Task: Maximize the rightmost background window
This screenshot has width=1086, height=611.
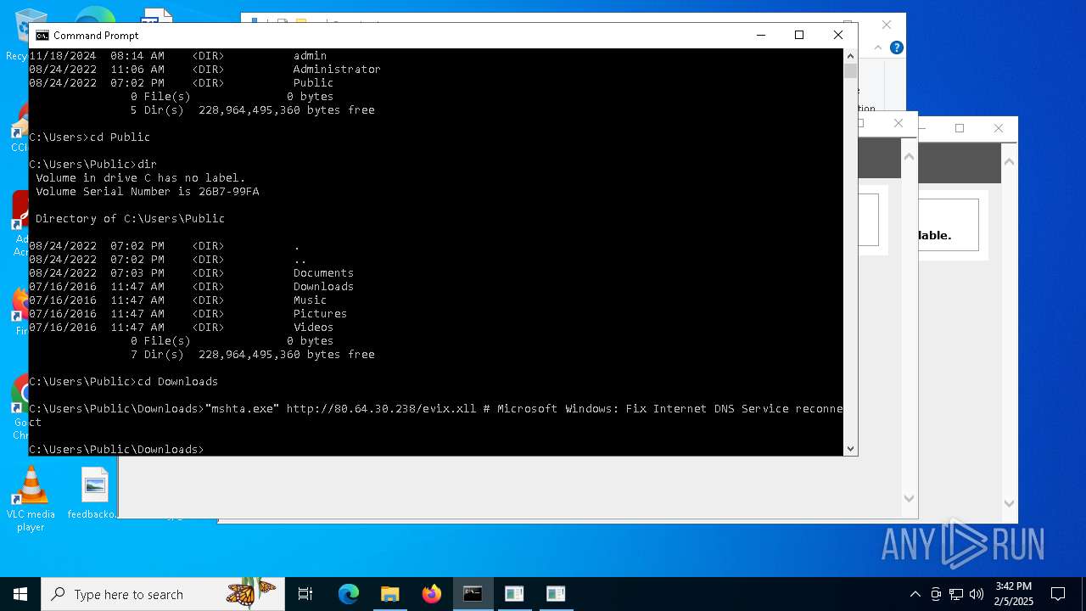Action: tap(960, 128)
